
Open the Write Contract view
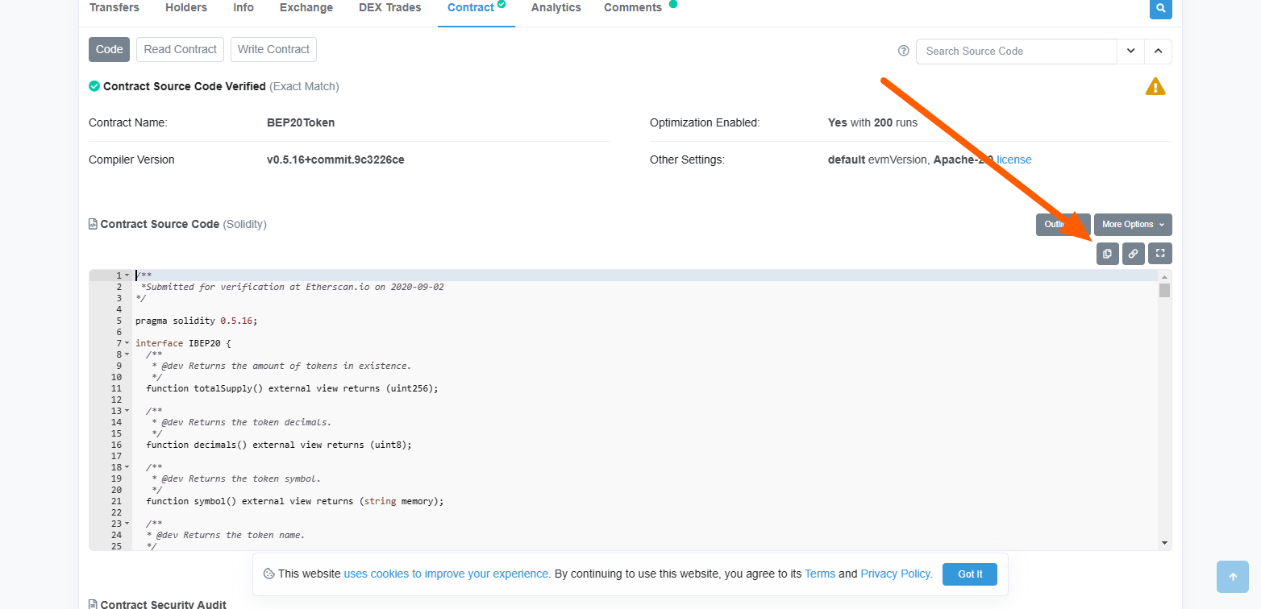click(273, 49)
